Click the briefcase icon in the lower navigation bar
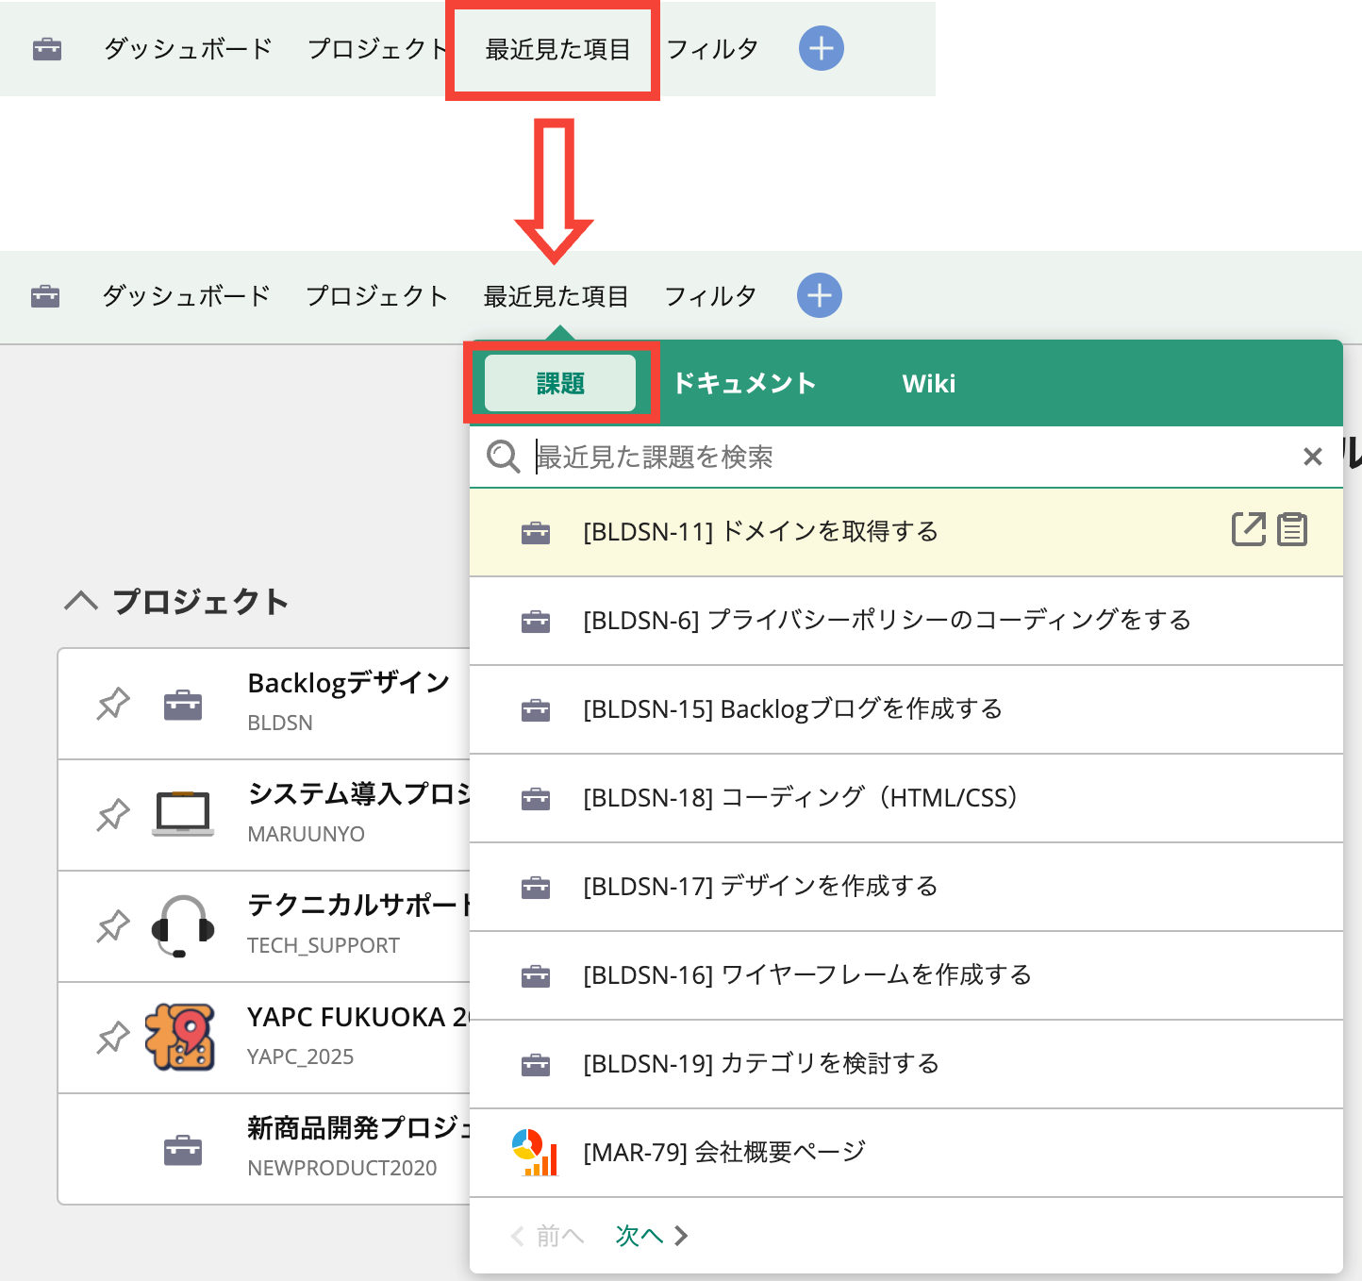Viewport: 1362px width, 1281px height. click(45, 296)
